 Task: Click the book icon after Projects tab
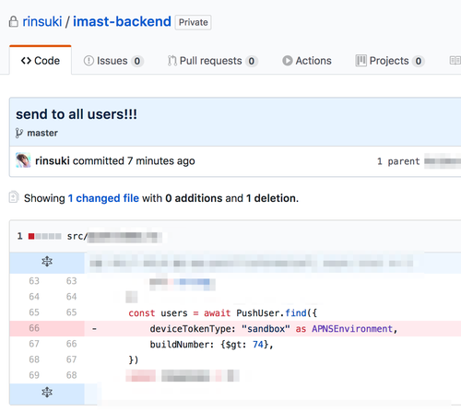coord(455,61)
